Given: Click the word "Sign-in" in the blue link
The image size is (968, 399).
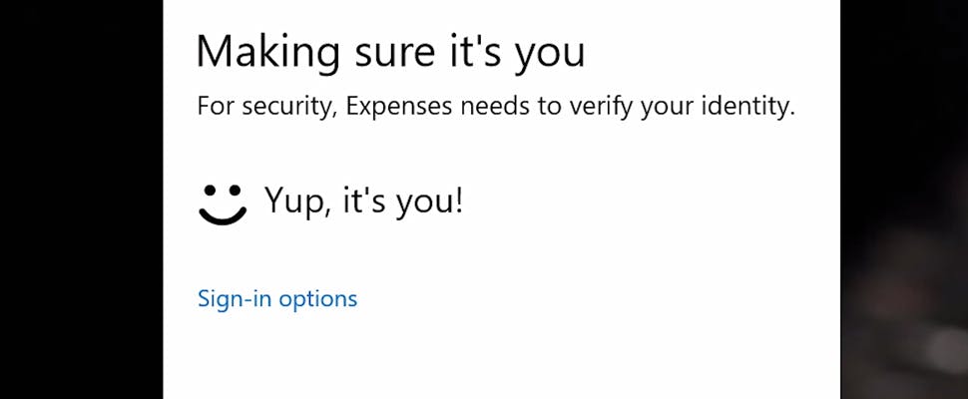Looking at the screenshot, I should point(235,298).
